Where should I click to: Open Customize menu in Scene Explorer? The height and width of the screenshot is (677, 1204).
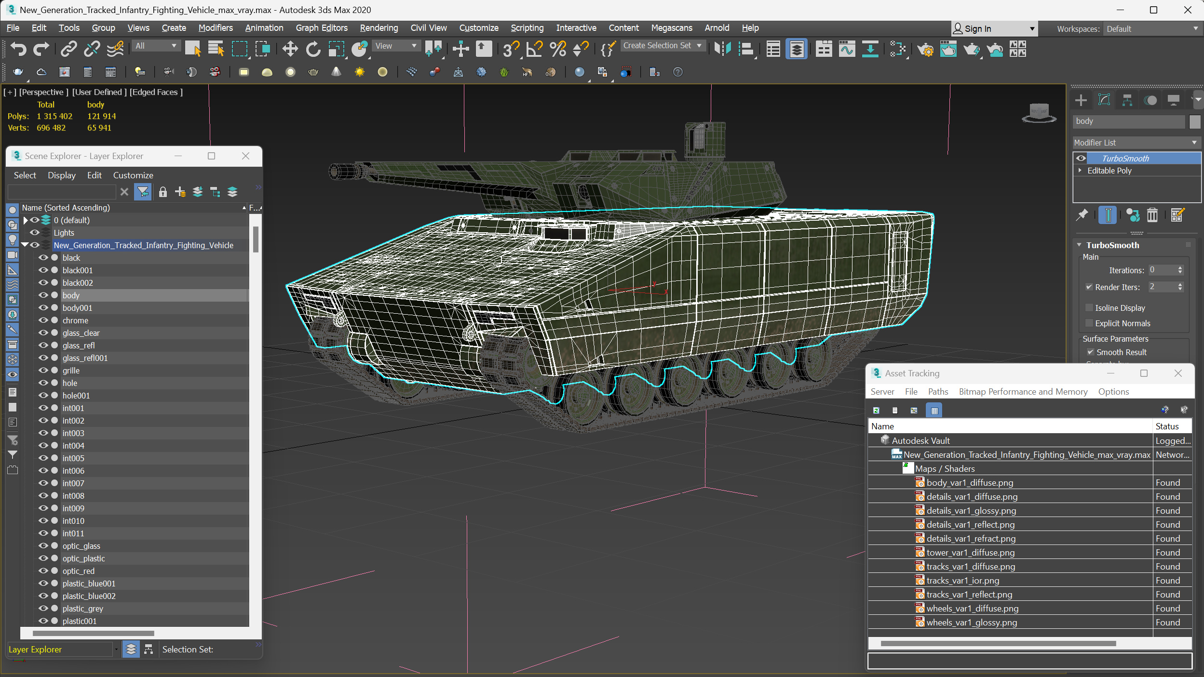tap(133, 175)
